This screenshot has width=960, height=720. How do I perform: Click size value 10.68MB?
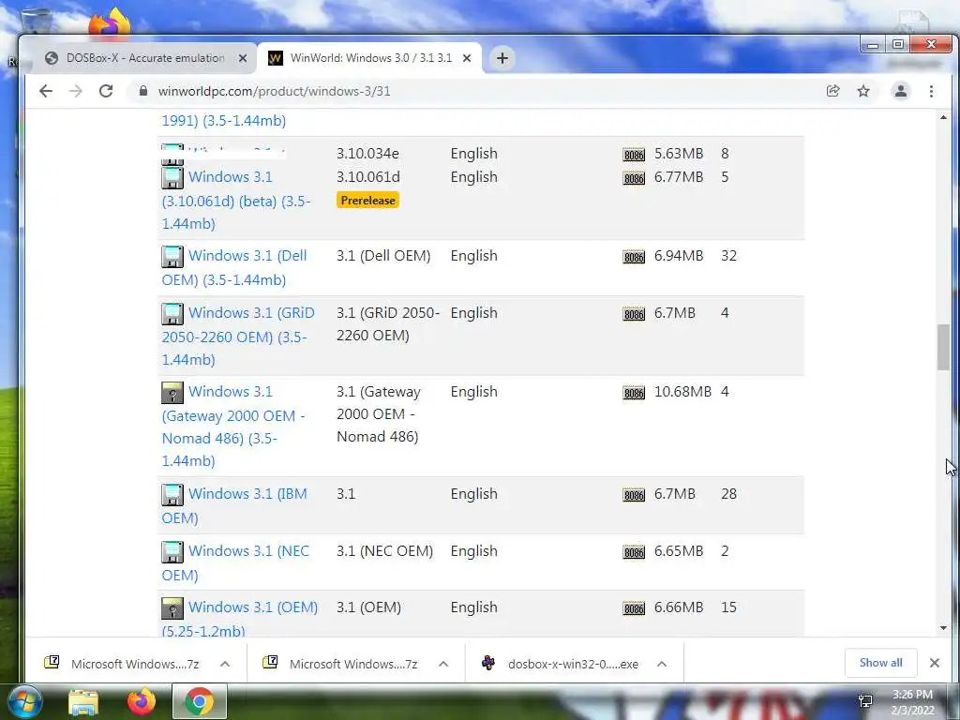[682, 392]
